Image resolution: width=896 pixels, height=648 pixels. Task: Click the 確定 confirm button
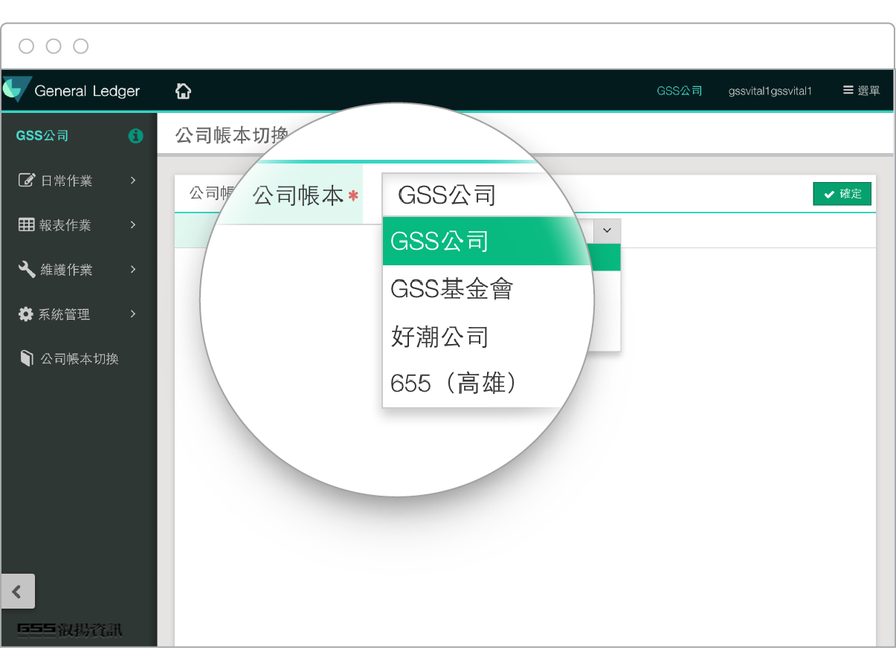coord(842,194)
